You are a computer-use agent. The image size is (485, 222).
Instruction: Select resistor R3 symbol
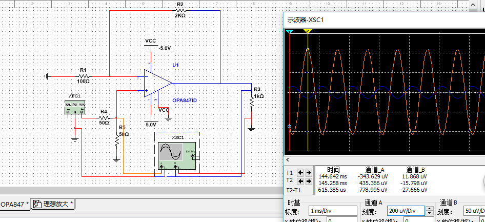[252, 102]
